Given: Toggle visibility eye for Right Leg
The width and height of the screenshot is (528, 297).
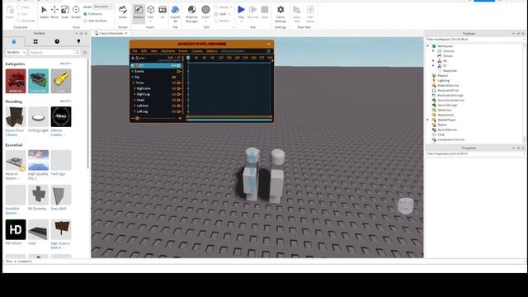Looking at the screenshot, I should 174,94.
